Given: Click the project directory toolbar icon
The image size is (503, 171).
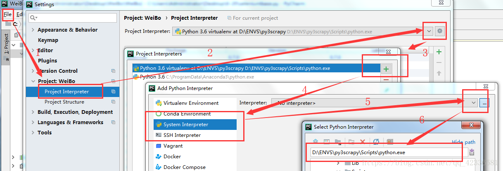Looking at the screenshot, I should pos(338,142).
